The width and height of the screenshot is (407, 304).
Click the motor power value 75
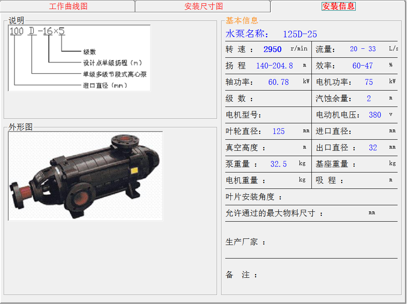point(368,82)
